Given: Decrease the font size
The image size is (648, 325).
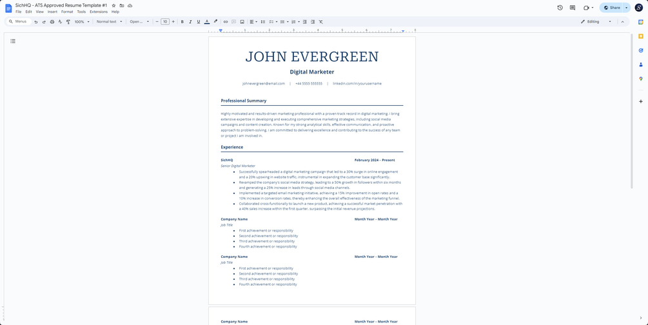Looking at the screenshot, I should coord(157,21).
